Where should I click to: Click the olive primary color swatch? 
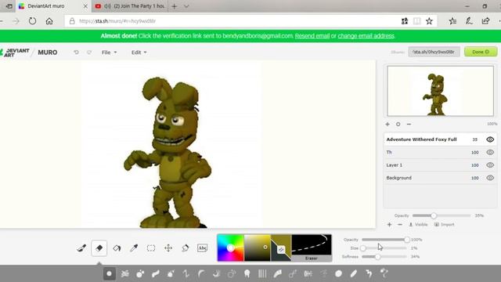284,241
